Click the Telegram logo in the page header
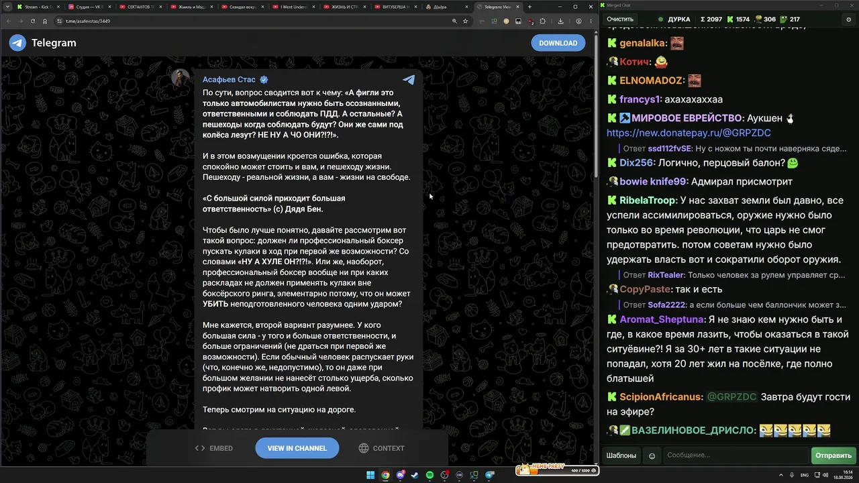The width and height of the screenshot is (859, 483). (x=42, y=43)
